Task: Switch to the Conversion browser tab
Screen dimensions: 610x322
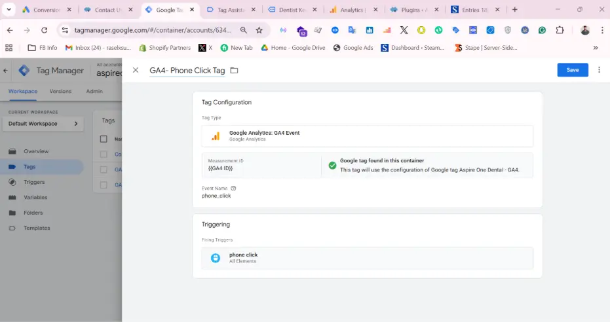Action: (x=47, y=10)
